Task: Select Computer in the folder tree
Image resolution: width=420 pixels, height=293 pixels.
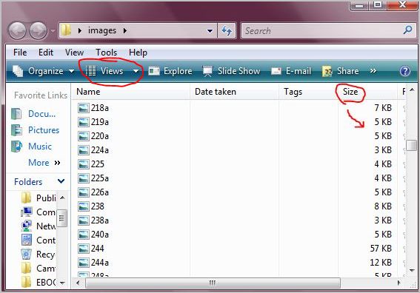Action: point(39,212)
